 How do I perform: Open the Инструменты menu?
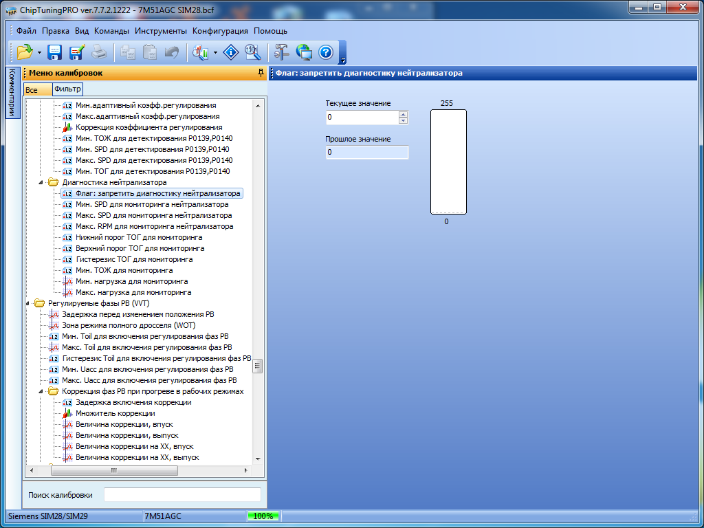[x=160, y=31]
